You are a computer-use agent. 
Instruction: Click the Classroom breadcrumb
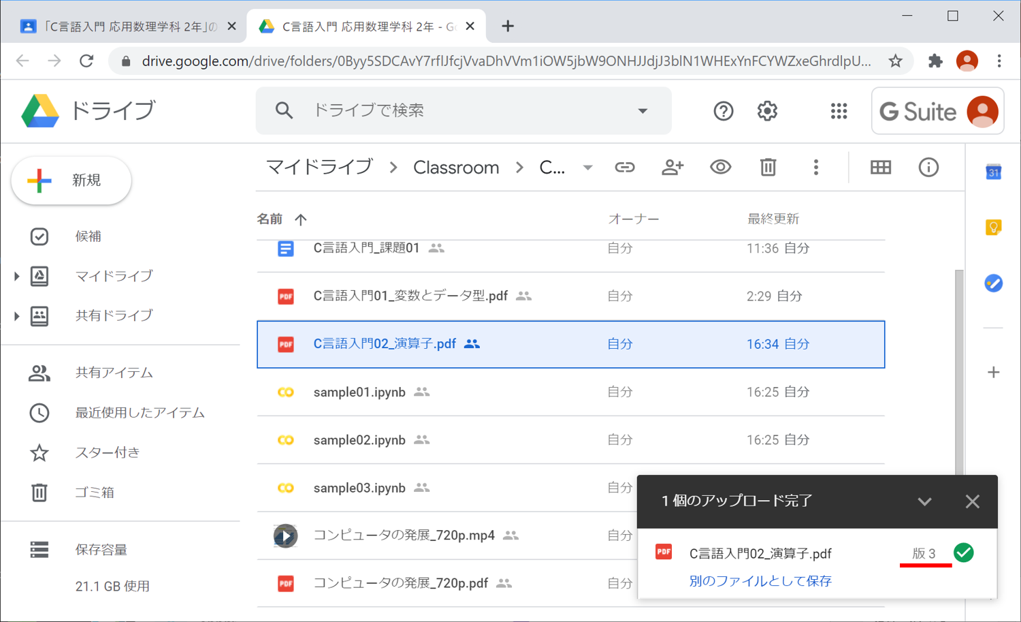[456, 168]
